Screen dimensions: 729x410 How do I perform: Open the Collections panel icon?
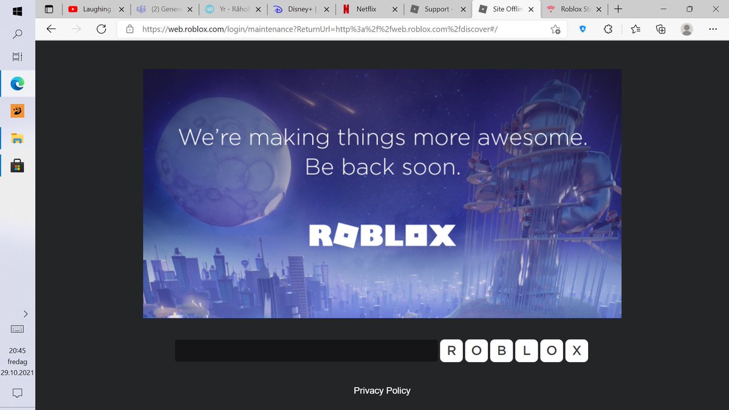661,29
